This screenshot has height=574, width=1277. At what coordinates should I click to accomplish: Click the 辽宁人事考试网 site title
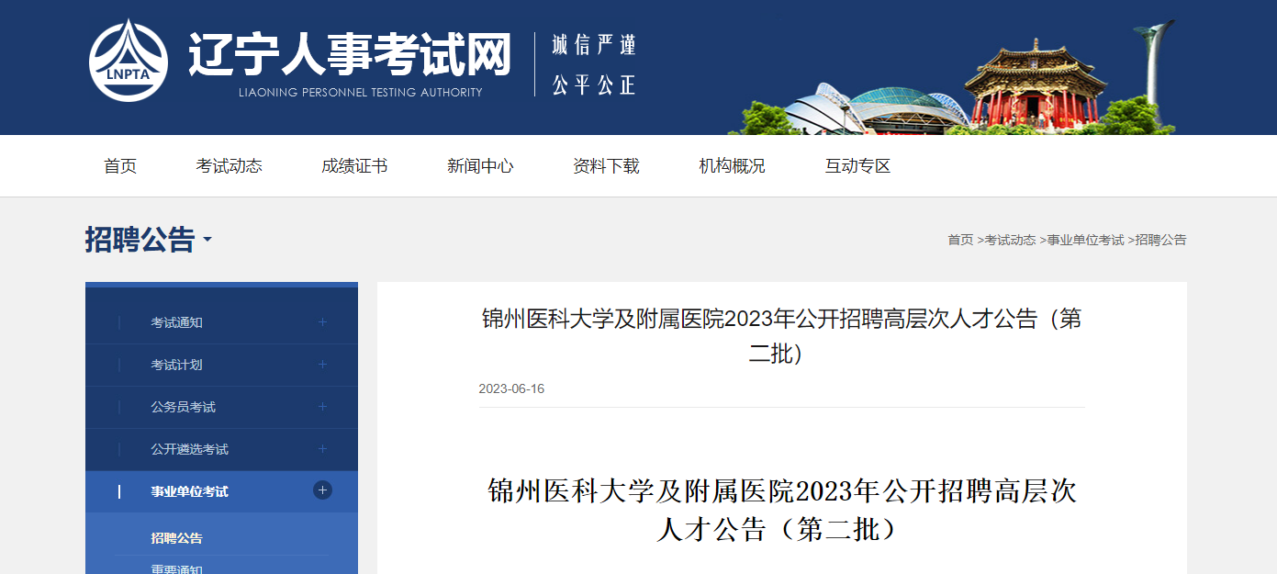point(350,54)
